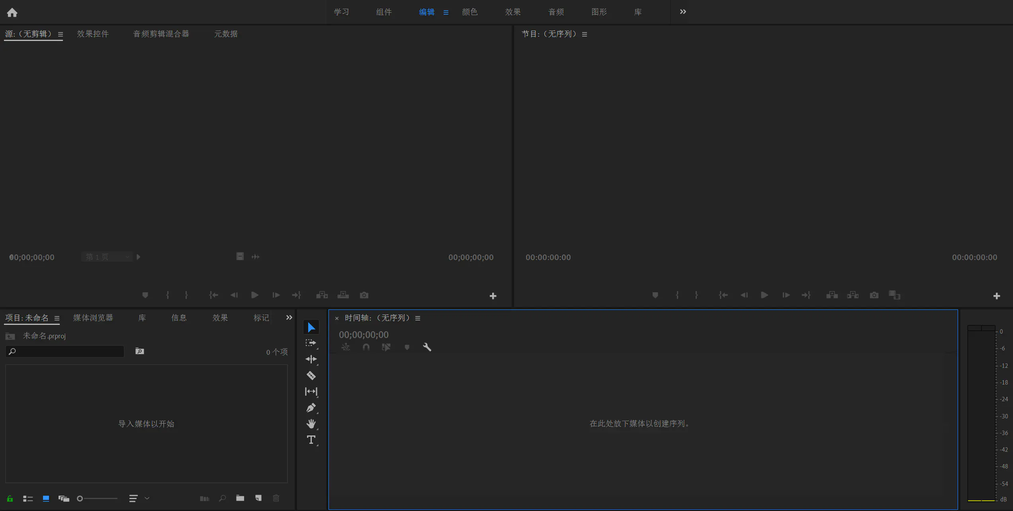This screenshot has height=511, width=1013.
Task: Toggle Snap magnet in timeline
Action: pos(366,347)
